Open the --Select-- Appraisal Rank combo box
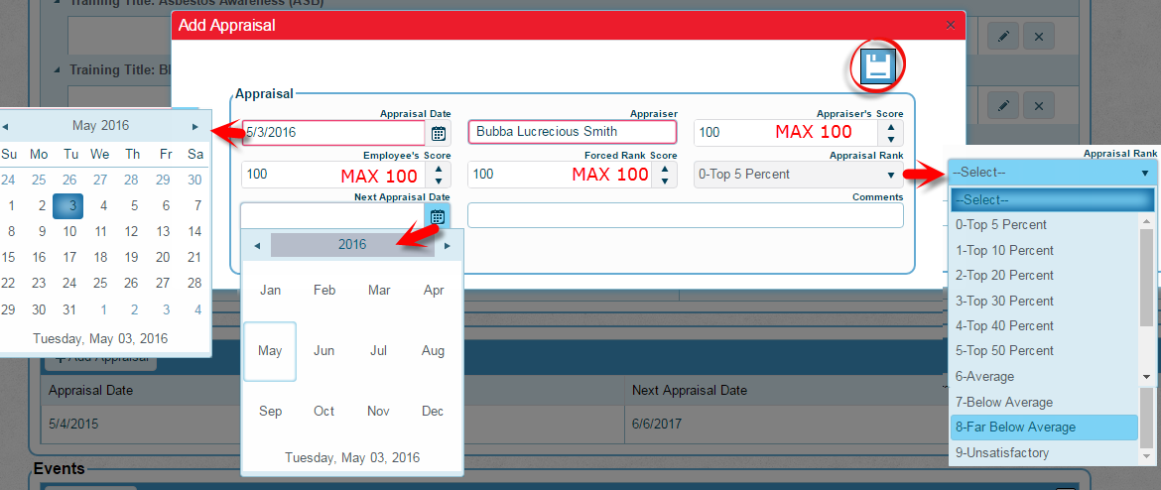The image size is (1161, 490). [x=1053, y=173]
